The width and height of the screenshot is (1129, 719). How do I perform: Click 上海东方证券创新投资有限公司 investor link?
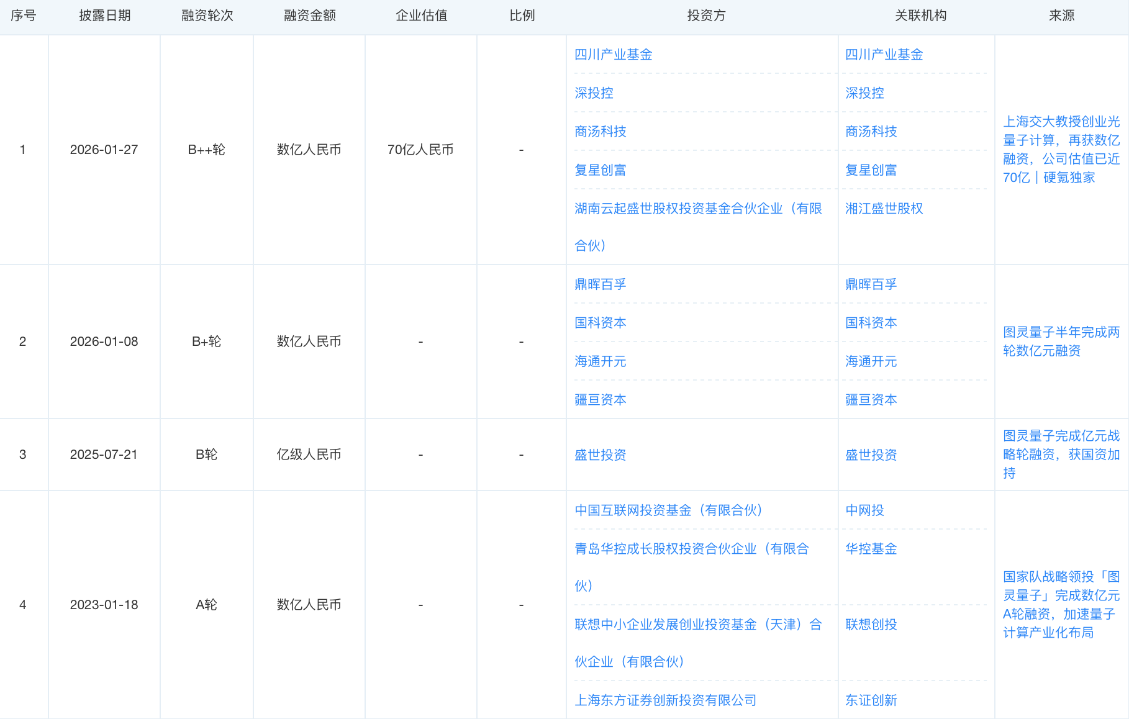[665, 700]
